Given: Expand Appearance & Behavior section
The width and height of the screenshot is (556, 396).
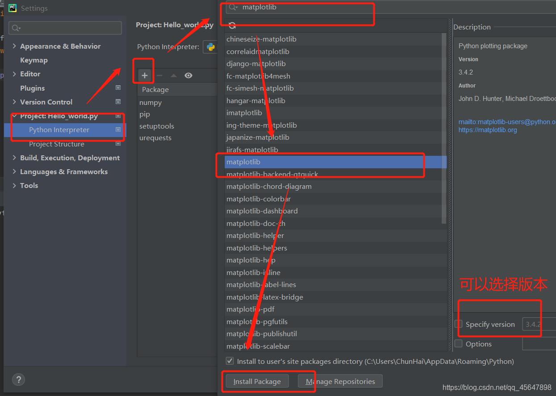Looking at the screenshot, I should (x=14, y=46).
